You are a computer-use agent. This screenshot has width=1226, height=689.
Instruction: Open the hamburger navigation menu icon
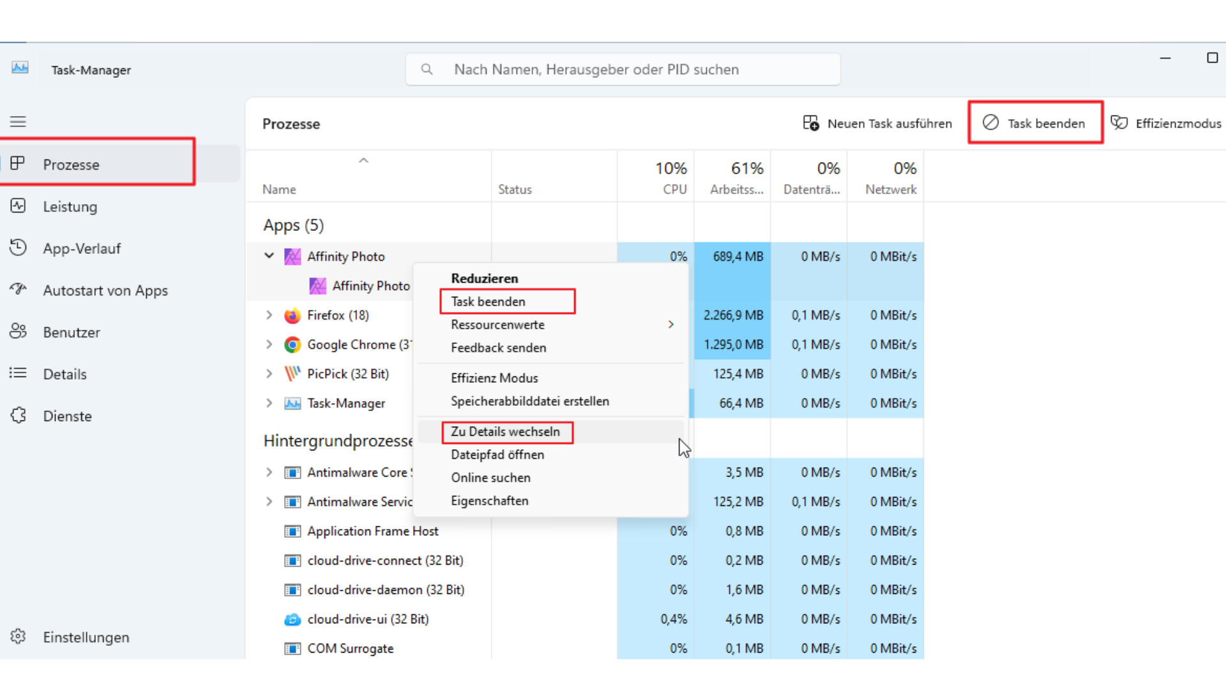(x=18, y=122)
